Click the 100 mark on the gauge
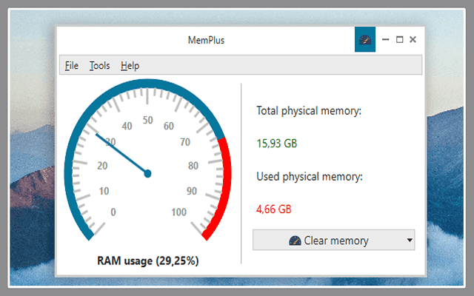 point(178,212)
